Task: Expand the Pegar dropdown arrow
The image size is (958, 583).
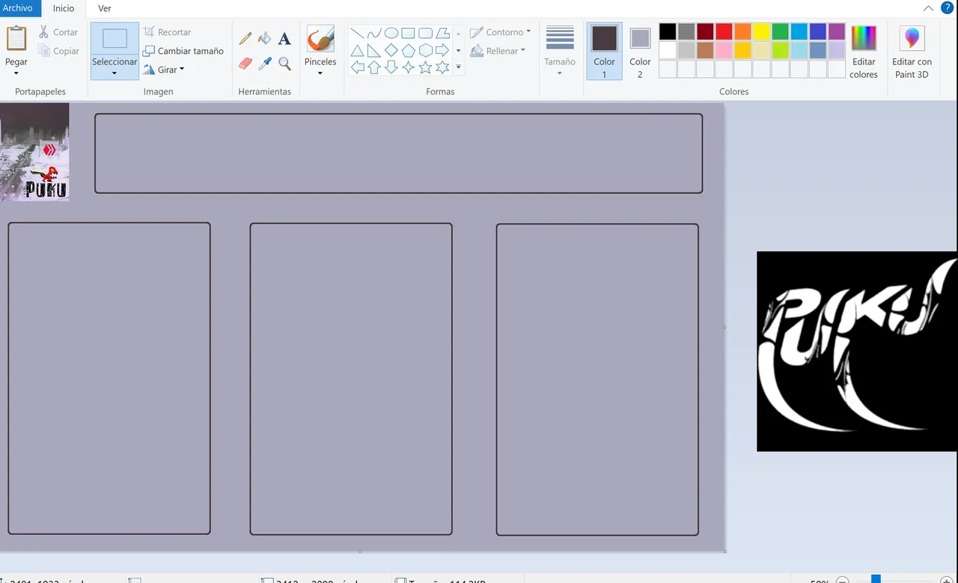Action: click(16, 73)
